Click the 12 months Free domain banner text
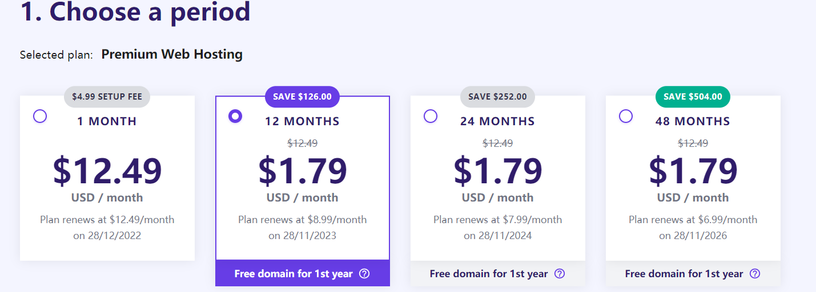This screenshot has height=292, width=816. tap(294, 274)
